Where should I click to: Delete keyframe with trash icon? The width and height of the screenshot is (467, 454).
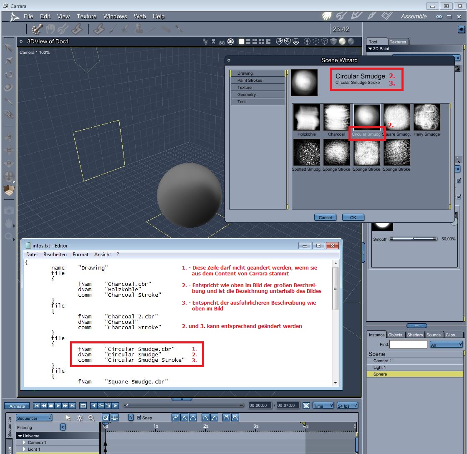(109, 406)
